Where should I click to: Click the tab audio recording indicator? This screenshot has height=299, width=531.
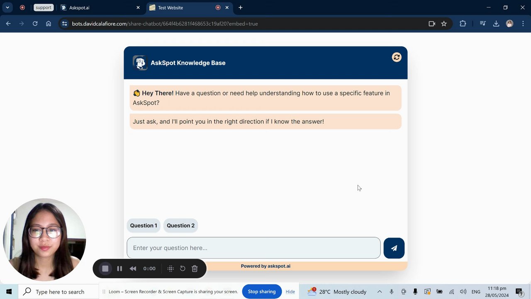pos(218,7)
